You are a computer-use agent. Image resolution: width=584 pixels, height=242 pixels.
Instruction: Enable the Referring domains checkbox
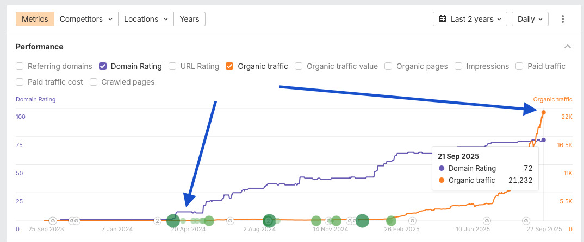point(20,66)
